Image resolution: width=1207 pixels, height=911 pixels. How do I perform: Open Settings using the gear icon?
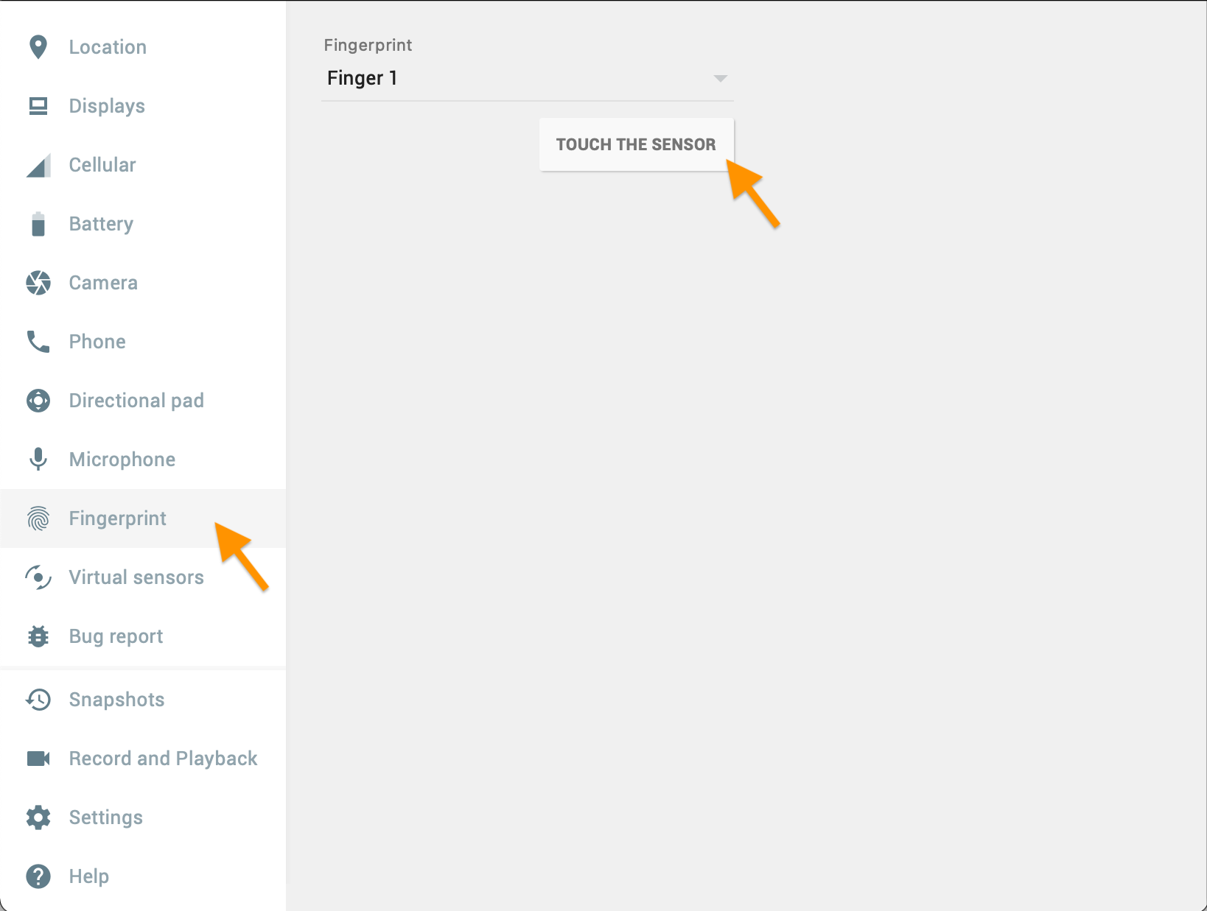pos(38,817)
